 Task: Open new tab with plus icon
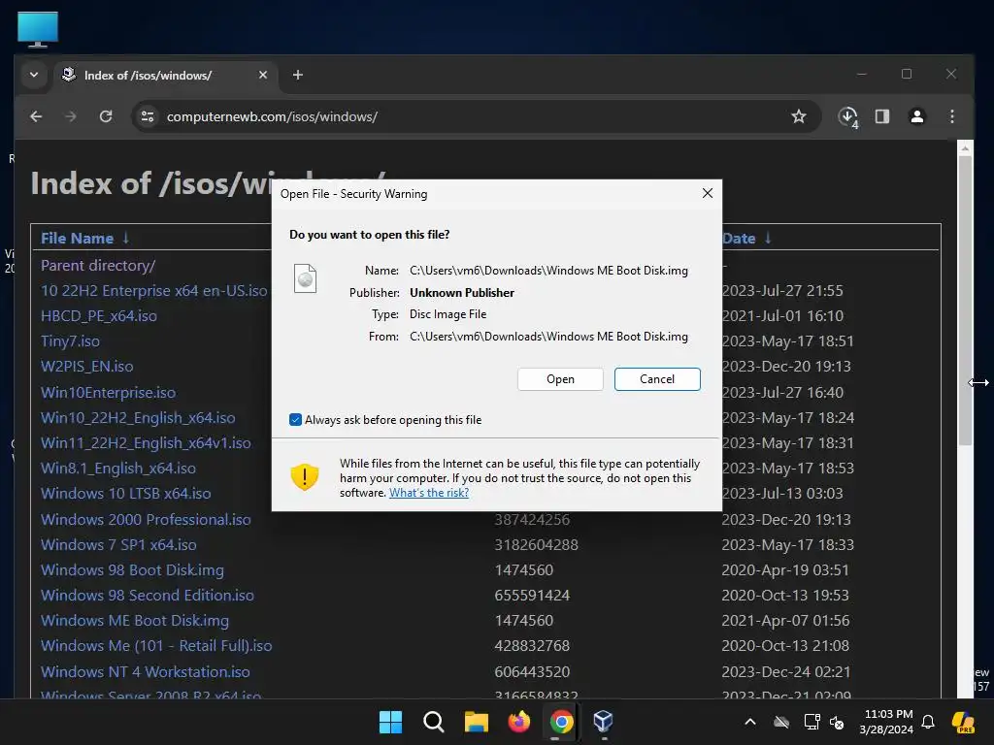point(298,75)
